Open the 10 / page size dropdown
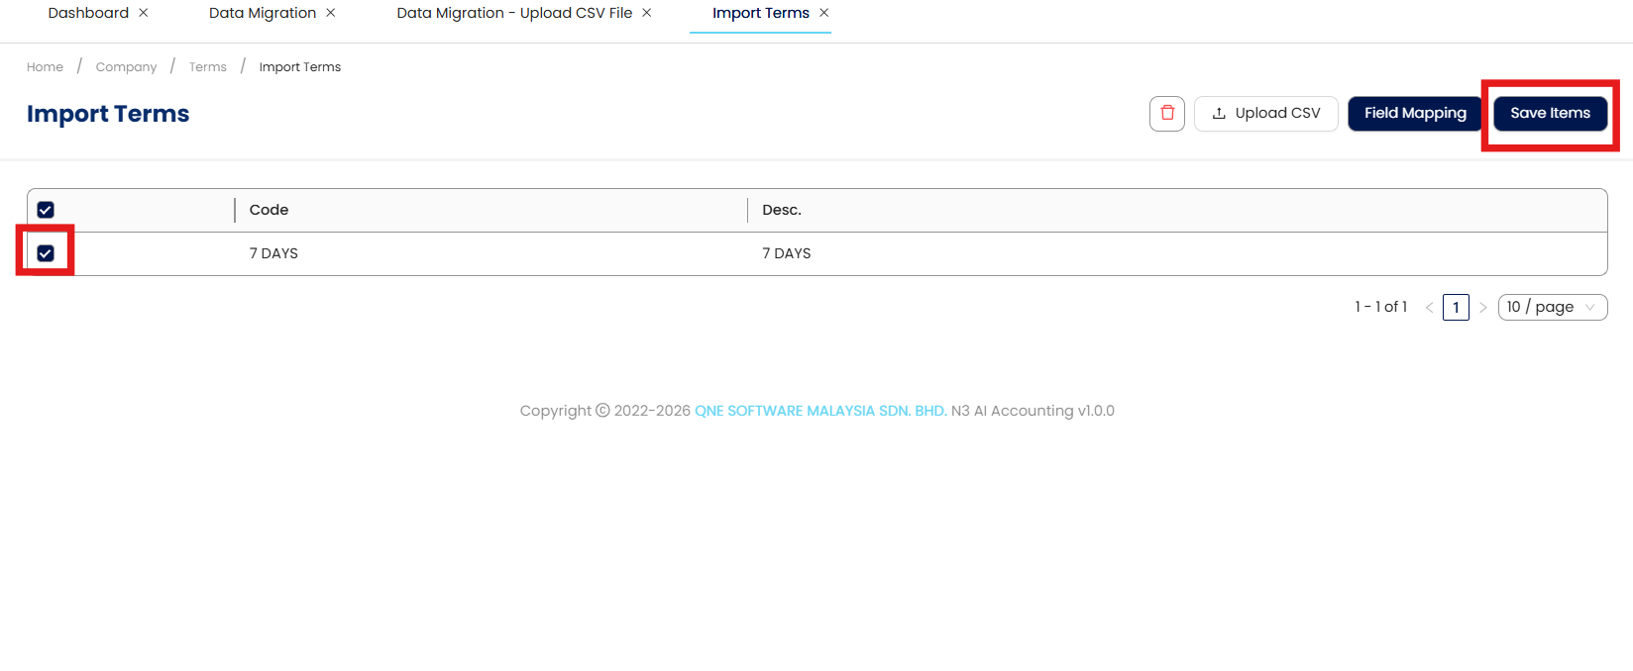This screenshot has width=1633, height=671. click(x=1553, y=307)
